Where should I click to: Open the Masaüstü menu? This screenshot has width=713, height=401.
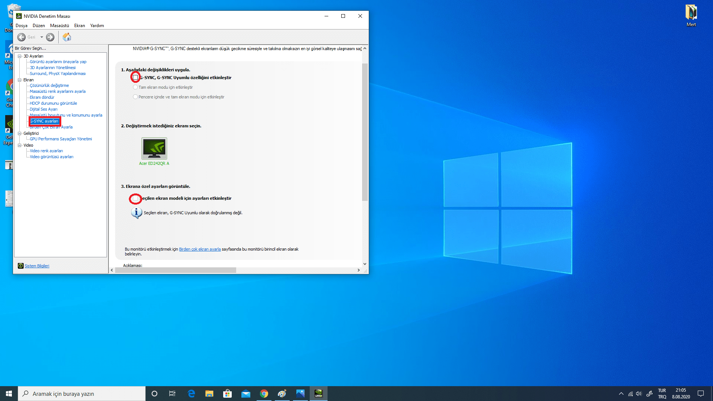pyautogui.click(x=59, y=26)
